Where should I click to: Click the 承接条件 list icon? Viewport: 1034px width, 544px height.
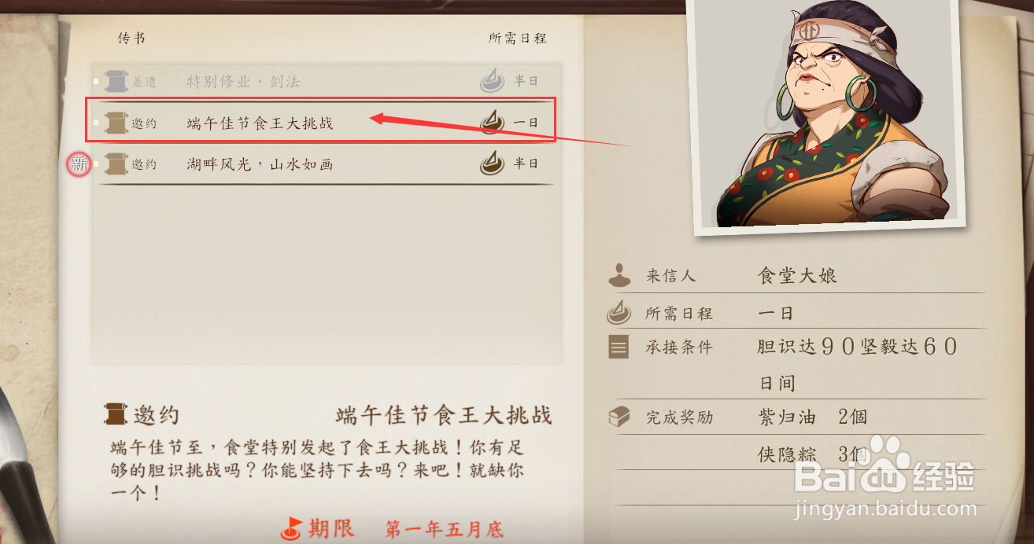619,347
